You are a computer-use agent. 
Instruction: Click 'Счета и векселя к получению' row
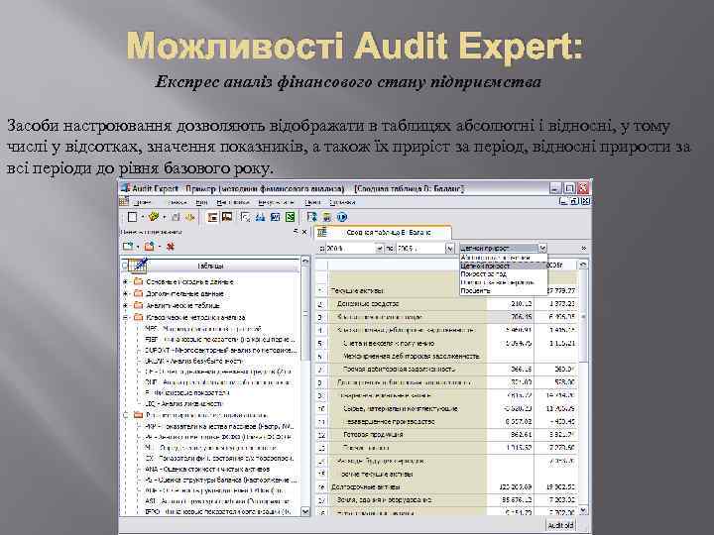389,343
